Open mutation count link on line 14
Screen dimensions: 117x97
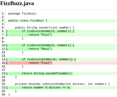7,59
